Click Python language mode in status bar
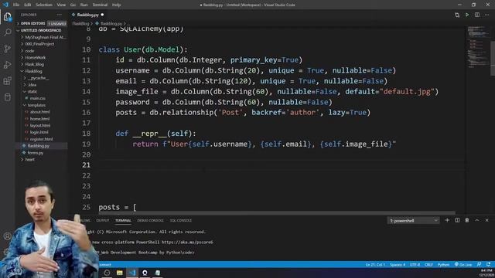Viewport: 495px width, 278px height. coord(443,264)
